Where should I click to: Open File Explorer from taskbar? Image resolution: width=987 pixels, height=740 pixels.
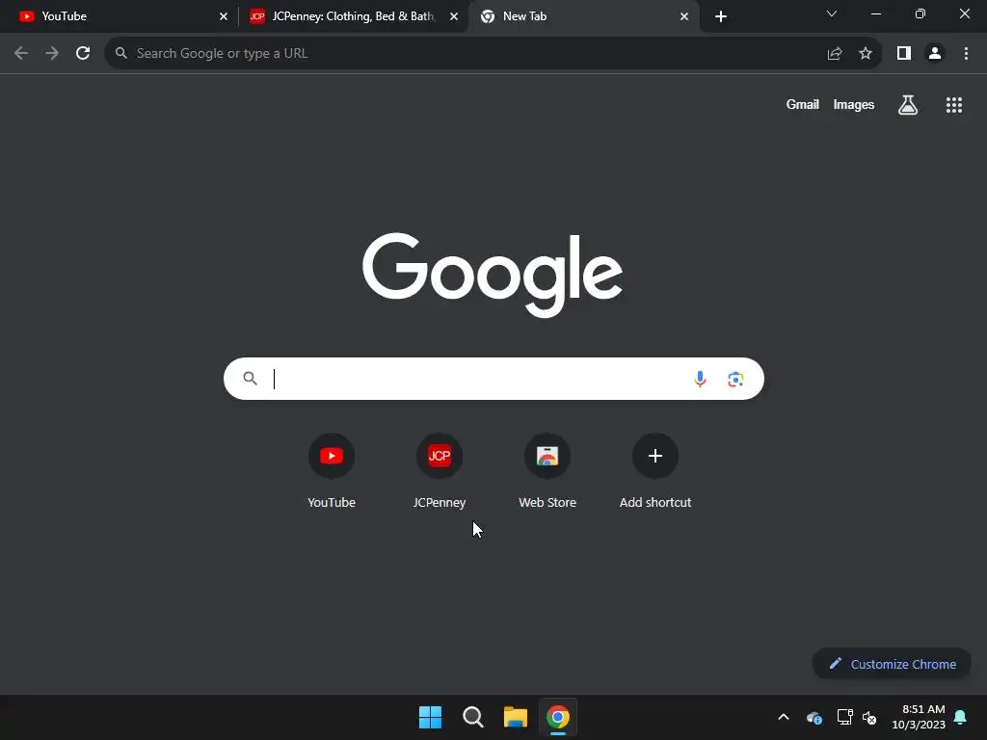point(516,717)
